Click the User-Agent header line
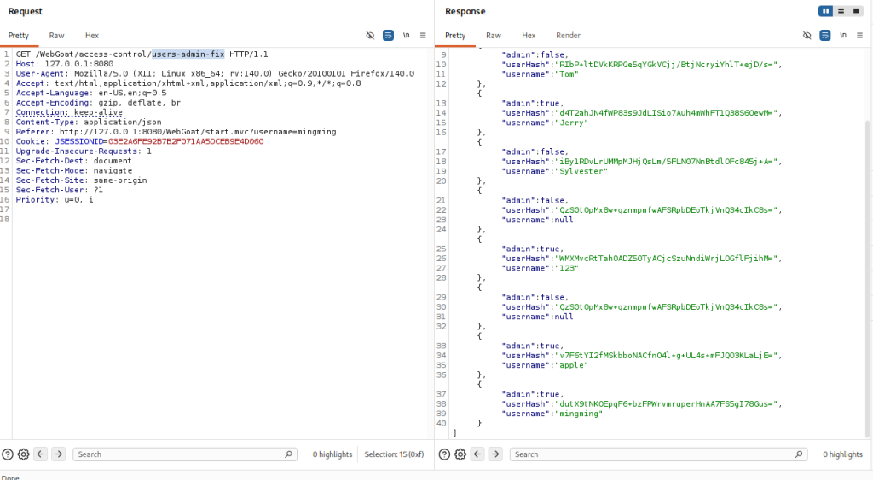 215,73
